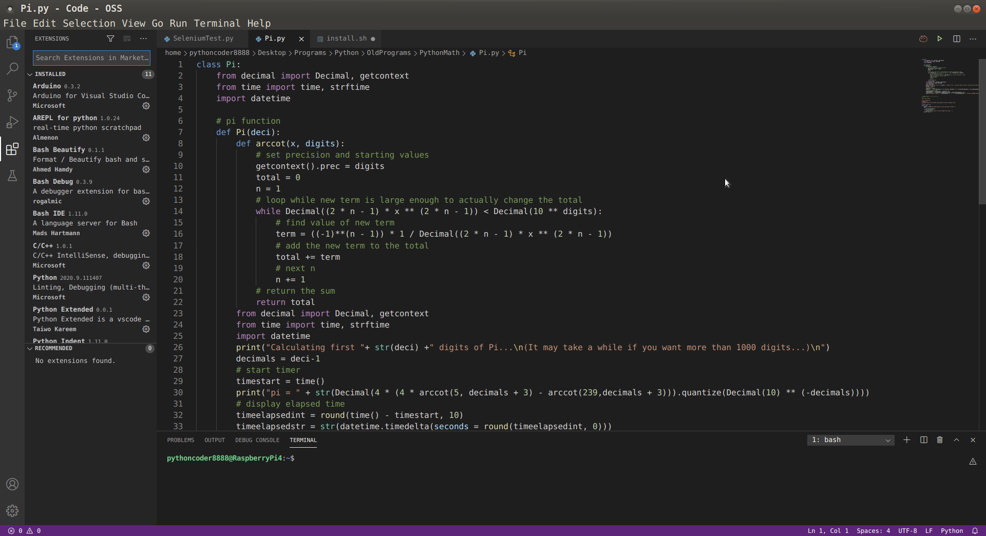Change encoding via 'UTF-8' status item
986x536 pixels.
907,531
